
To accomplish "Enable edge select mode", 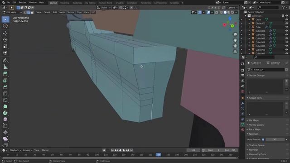I will pyautogui.click(x=29, y=12).
